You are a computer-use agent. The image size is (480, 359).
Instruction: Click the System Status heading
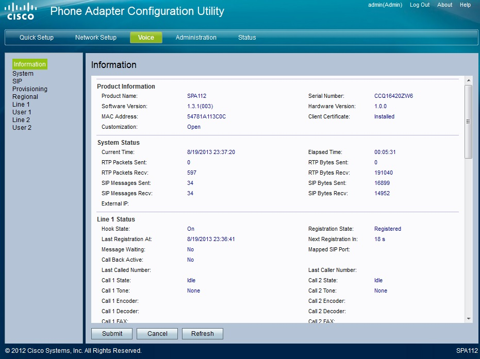tap(118, 143)
